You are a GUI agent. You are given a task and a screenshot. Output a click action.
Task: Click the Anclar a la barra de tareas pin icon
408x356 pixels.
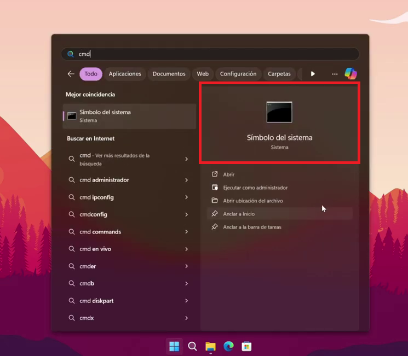pos(215,227)
